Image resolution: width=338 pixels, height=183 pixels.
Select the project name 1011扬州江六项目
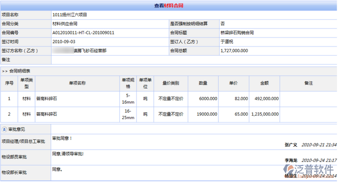pyautogui.click(x=71, y=15)
